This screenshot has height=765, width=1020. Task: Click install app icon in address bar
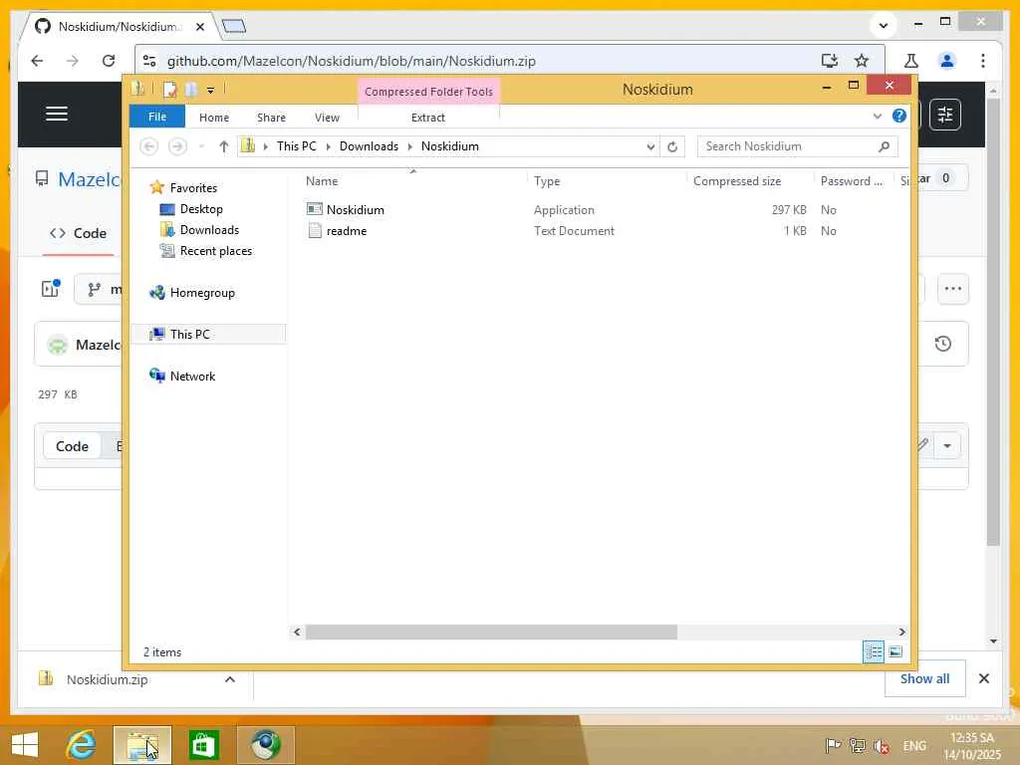(x=829, y=61)
